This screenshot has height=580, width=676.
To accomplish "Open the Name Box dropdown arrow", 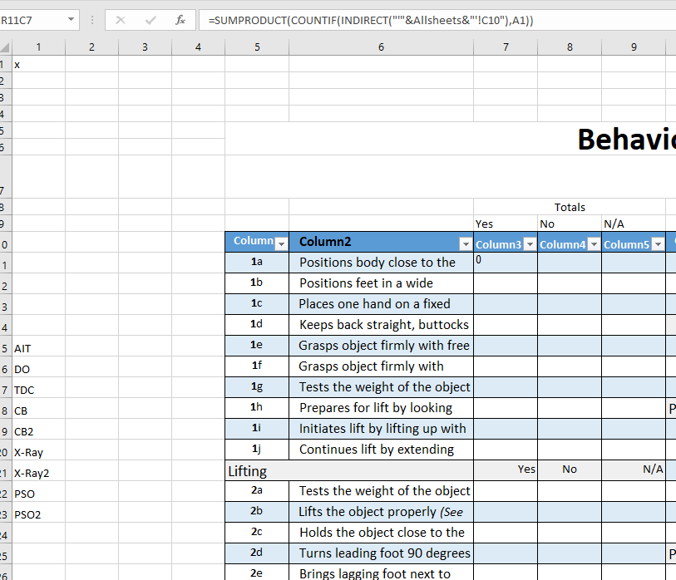I will click(x=72, y=20).
